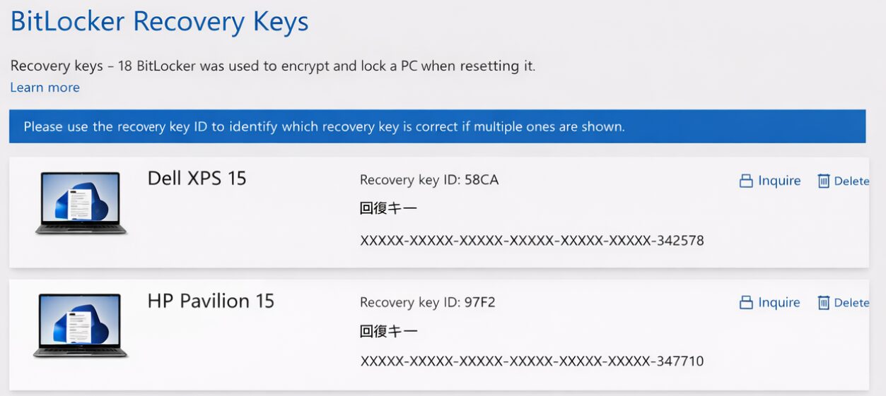
Task: Click the BitLocker Recovery Keys heading
Action: point(159,21)
